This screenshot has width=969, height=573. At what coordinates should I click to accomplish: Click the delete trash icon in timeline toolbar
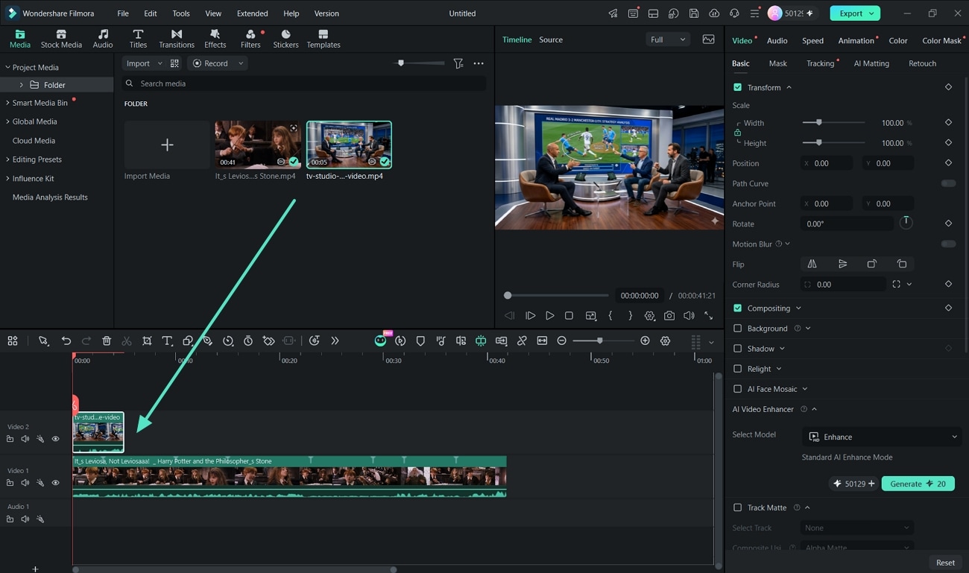(x=107, y=341)
